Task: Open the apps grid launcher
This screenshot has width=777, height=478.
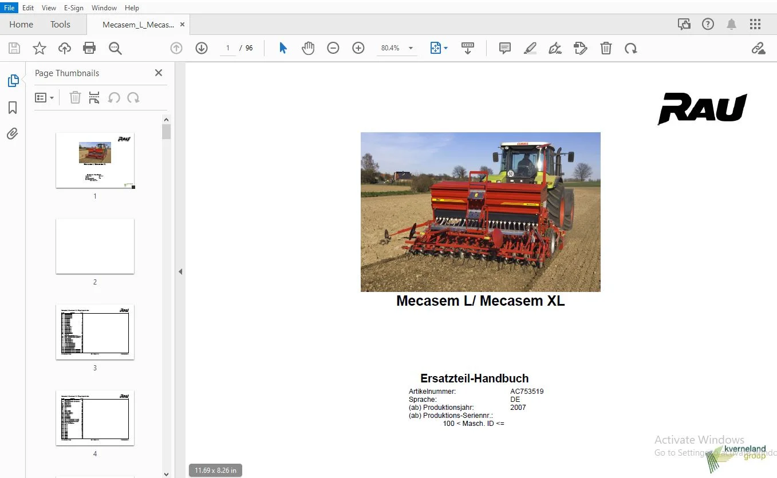Action: pyautogui.click(x=755, y=24)
